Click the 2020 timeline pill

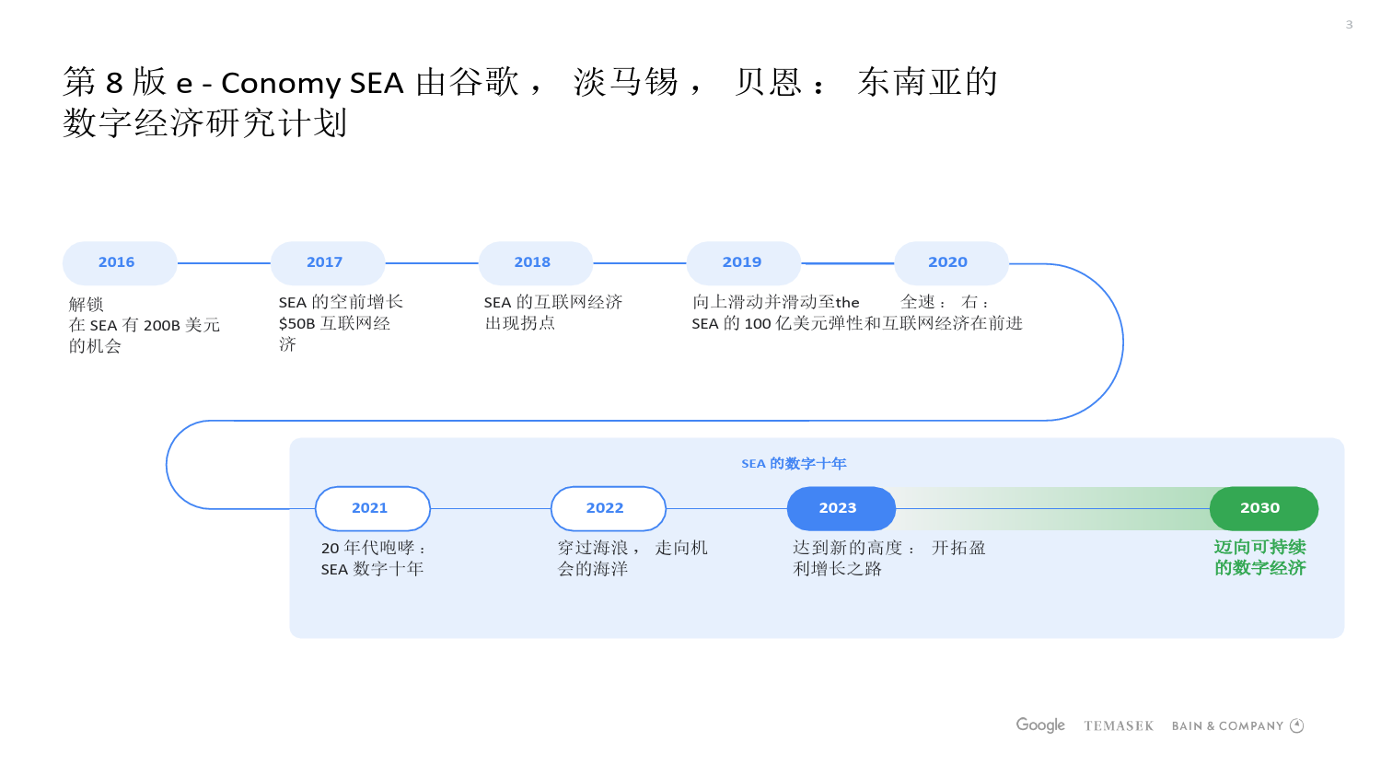pos(951,263)
